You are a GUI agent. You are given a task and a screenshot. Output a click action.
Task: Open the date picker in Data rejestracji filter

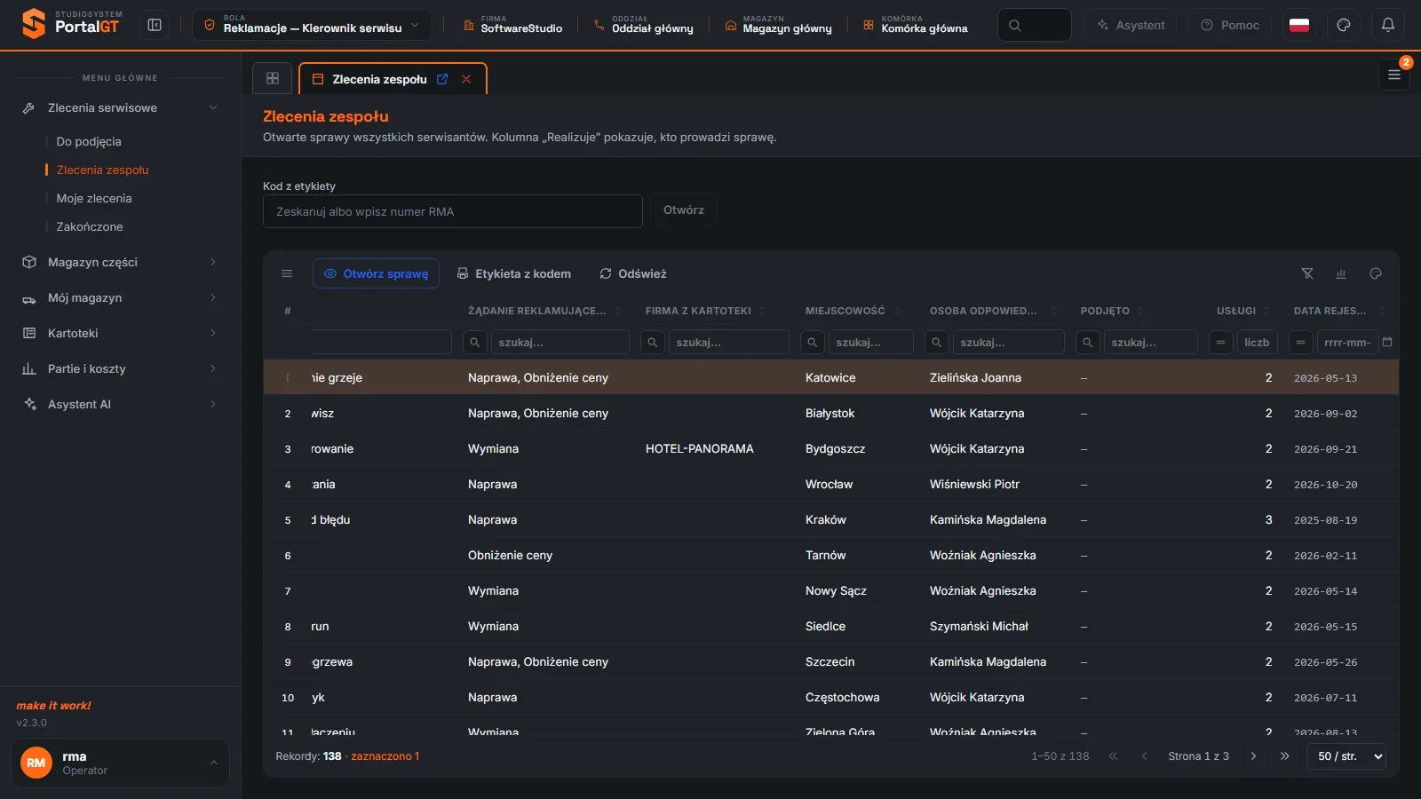pyautogui.click(x=1387, y=342)
